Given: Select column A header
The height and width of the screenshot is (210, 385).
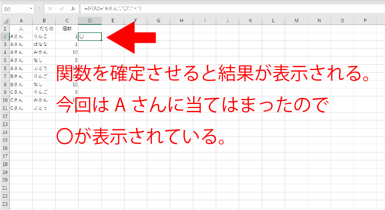Looking at the screenshot, I should pos(21,21).
